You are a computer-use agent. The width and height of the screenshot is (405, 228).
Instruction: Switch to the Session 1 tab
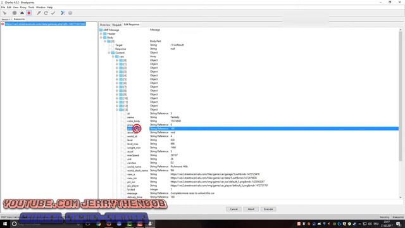point(6,20)
